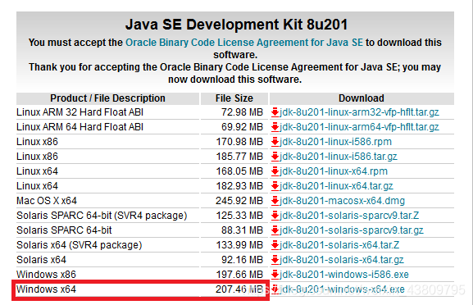Select the 69.92 MB file size
This screenshot has height=305, width=473.
point(242,127)
